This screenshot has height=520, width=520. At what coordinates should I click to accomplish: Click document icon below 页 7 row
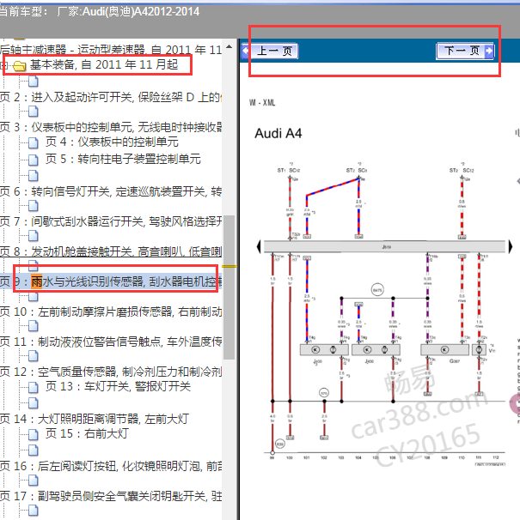(x=34, y=236)
